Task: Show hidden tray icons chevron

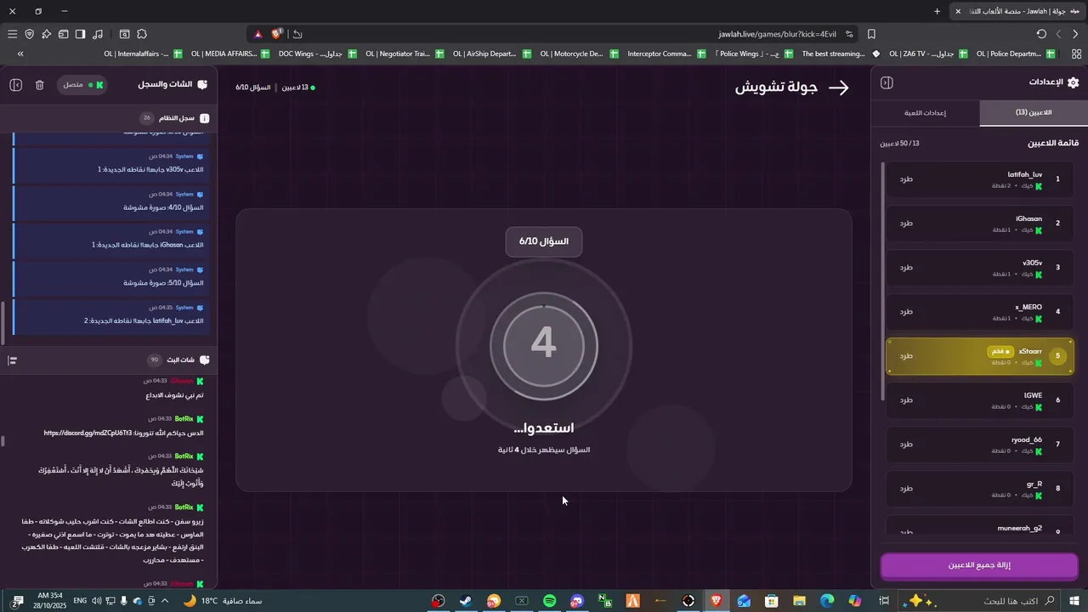Action: pos(165,601)
